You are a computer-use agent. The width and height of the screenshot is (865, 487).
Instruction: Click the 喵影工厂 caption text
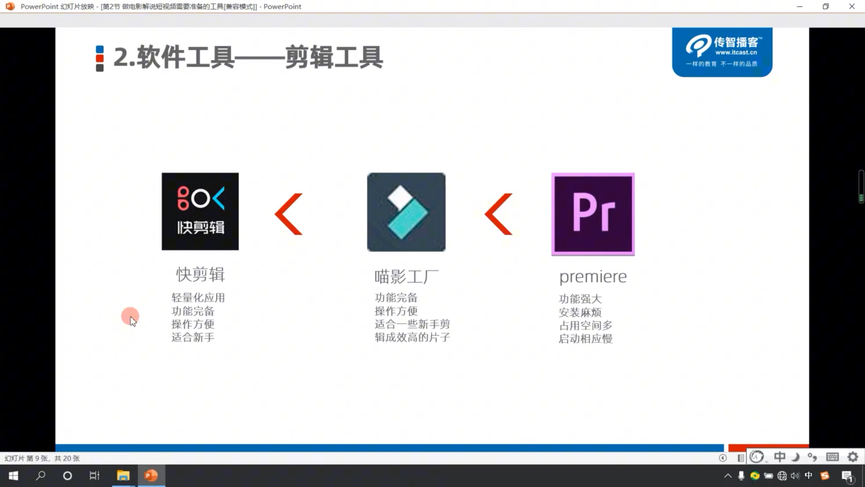click(407, 277)
